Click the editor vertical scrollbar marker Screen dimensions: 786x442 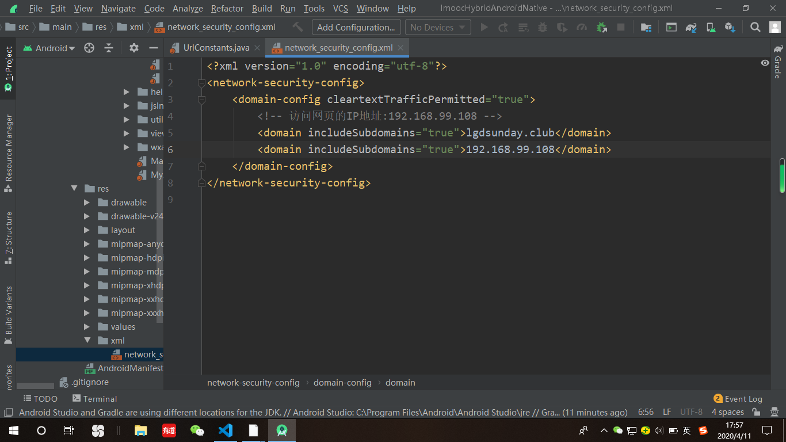[x=782, y=176]
